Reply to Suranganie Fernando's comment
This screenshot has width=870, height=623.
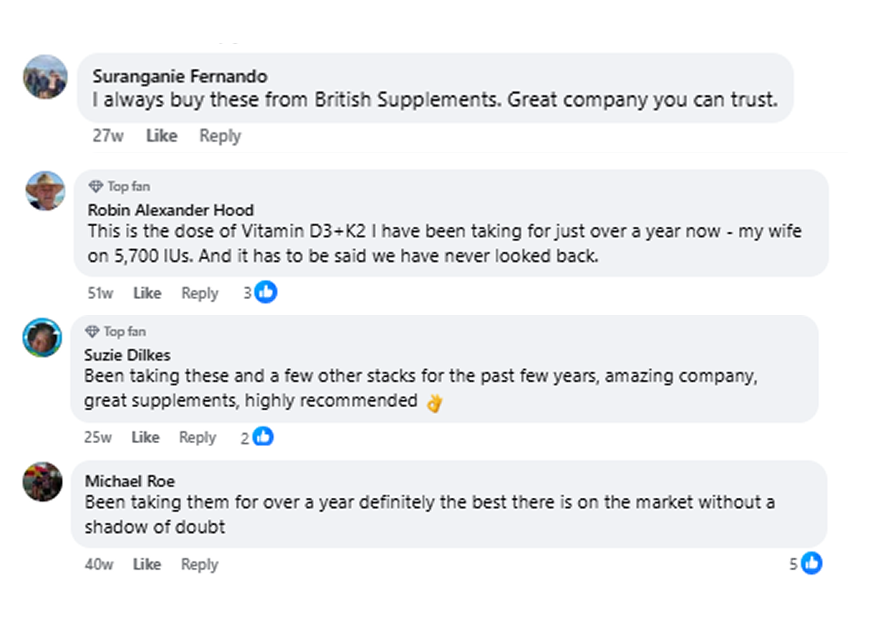point(220,136)
